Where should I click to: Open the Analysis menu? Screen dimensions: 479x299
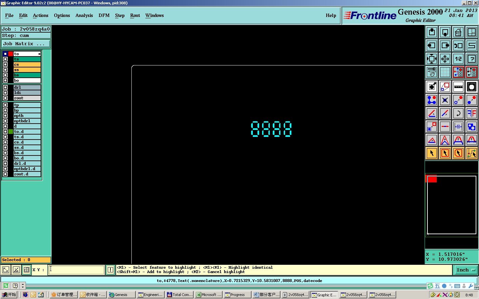pyautogui.click(x=84, y=15)
